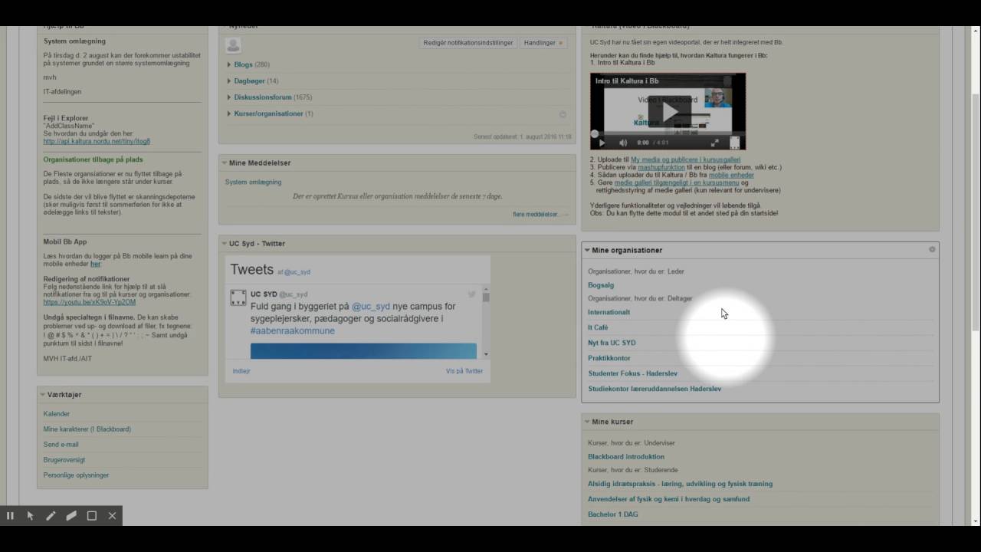Screen dimensions: 981x552
Task: Select the pen drawing tool
Action: 51,516
